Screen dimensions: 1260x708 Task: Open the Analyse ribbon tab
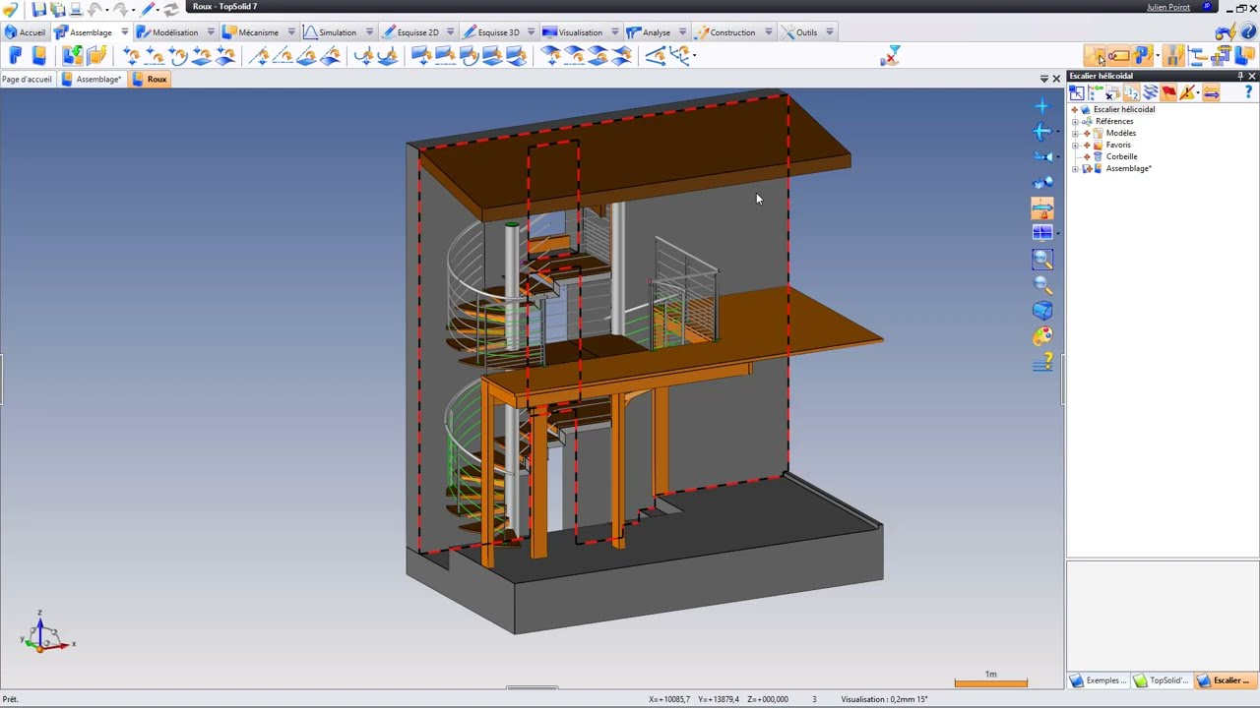click(656, 32)
